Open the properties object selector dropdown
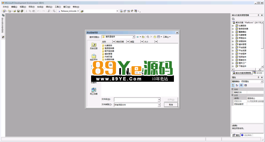The height and width of the screenshot is (142, 265). point(262,81)
